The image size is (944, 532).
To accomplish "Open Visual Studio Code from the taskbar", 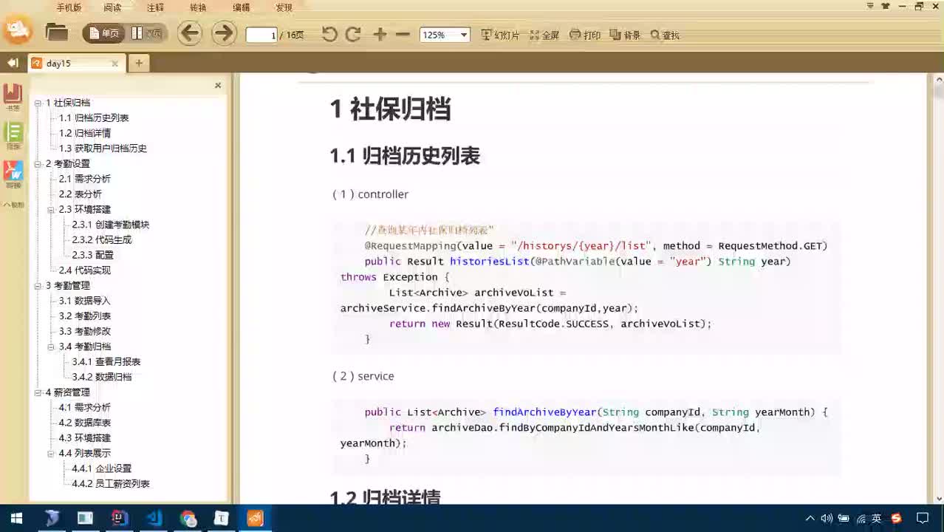I will coord(154,519).
